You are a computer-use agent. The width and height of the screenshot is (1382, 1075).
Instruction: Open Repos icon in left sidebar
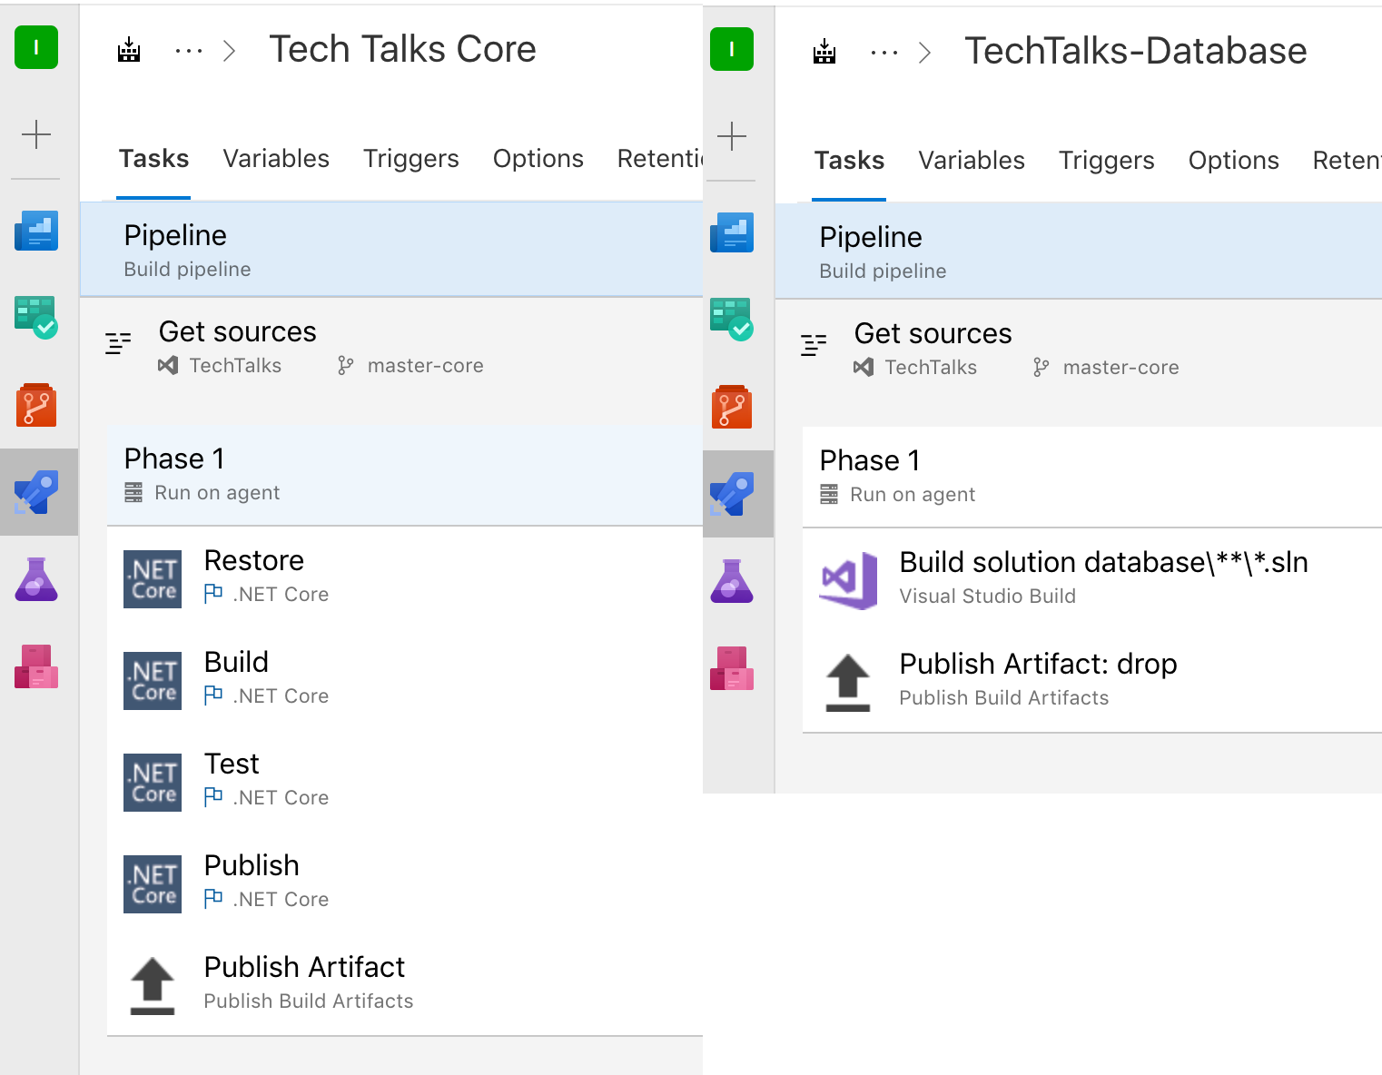click(36, 405)
